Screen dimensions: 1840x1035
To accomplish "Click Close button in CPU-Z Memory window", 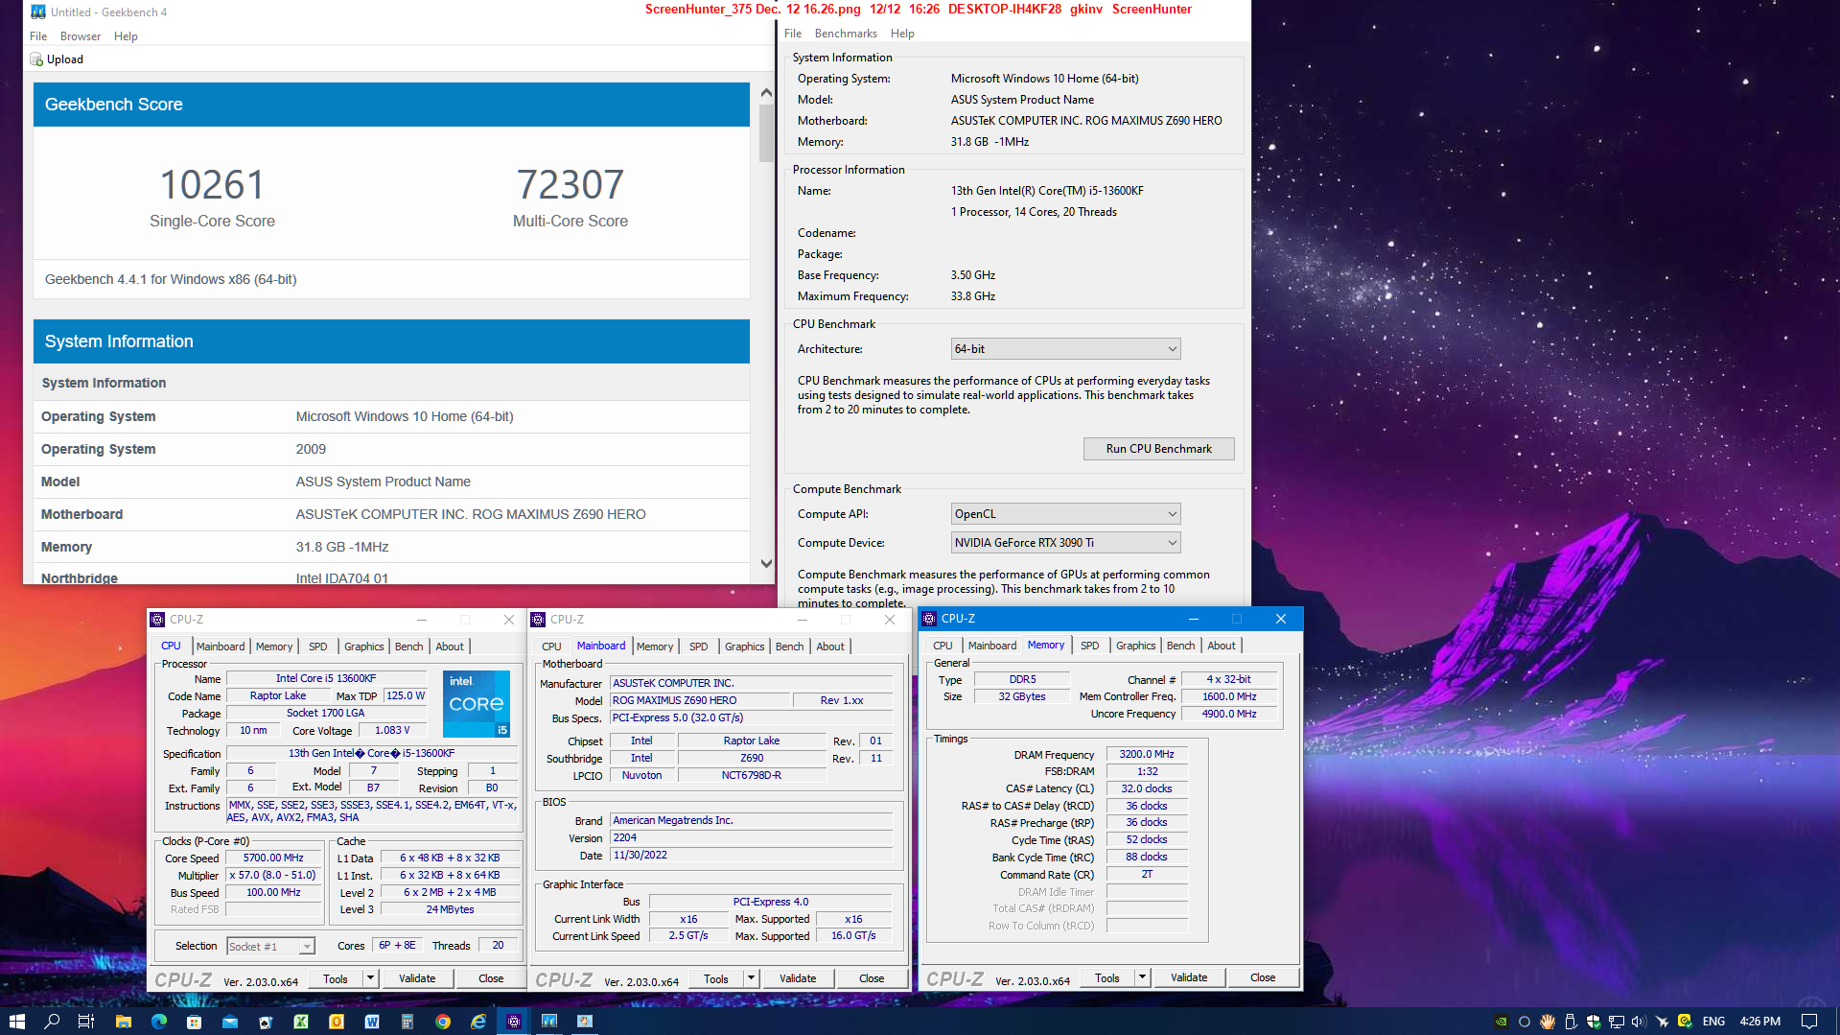I will pyautogui.click(x=1263, y=977).
